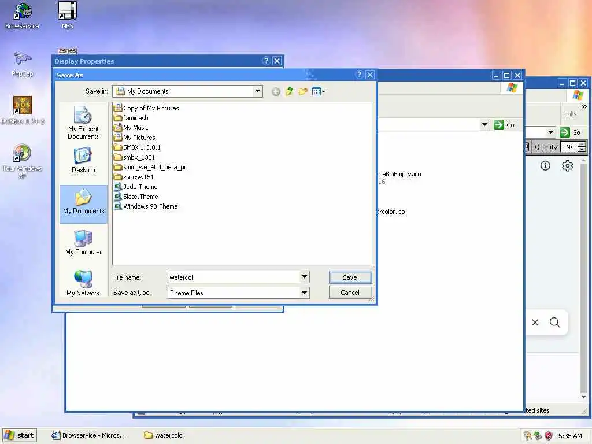Select the SMBX 1.3.0.1 folder
The height and width of the screenshot is (444, 592).
[x=138, y=147]
